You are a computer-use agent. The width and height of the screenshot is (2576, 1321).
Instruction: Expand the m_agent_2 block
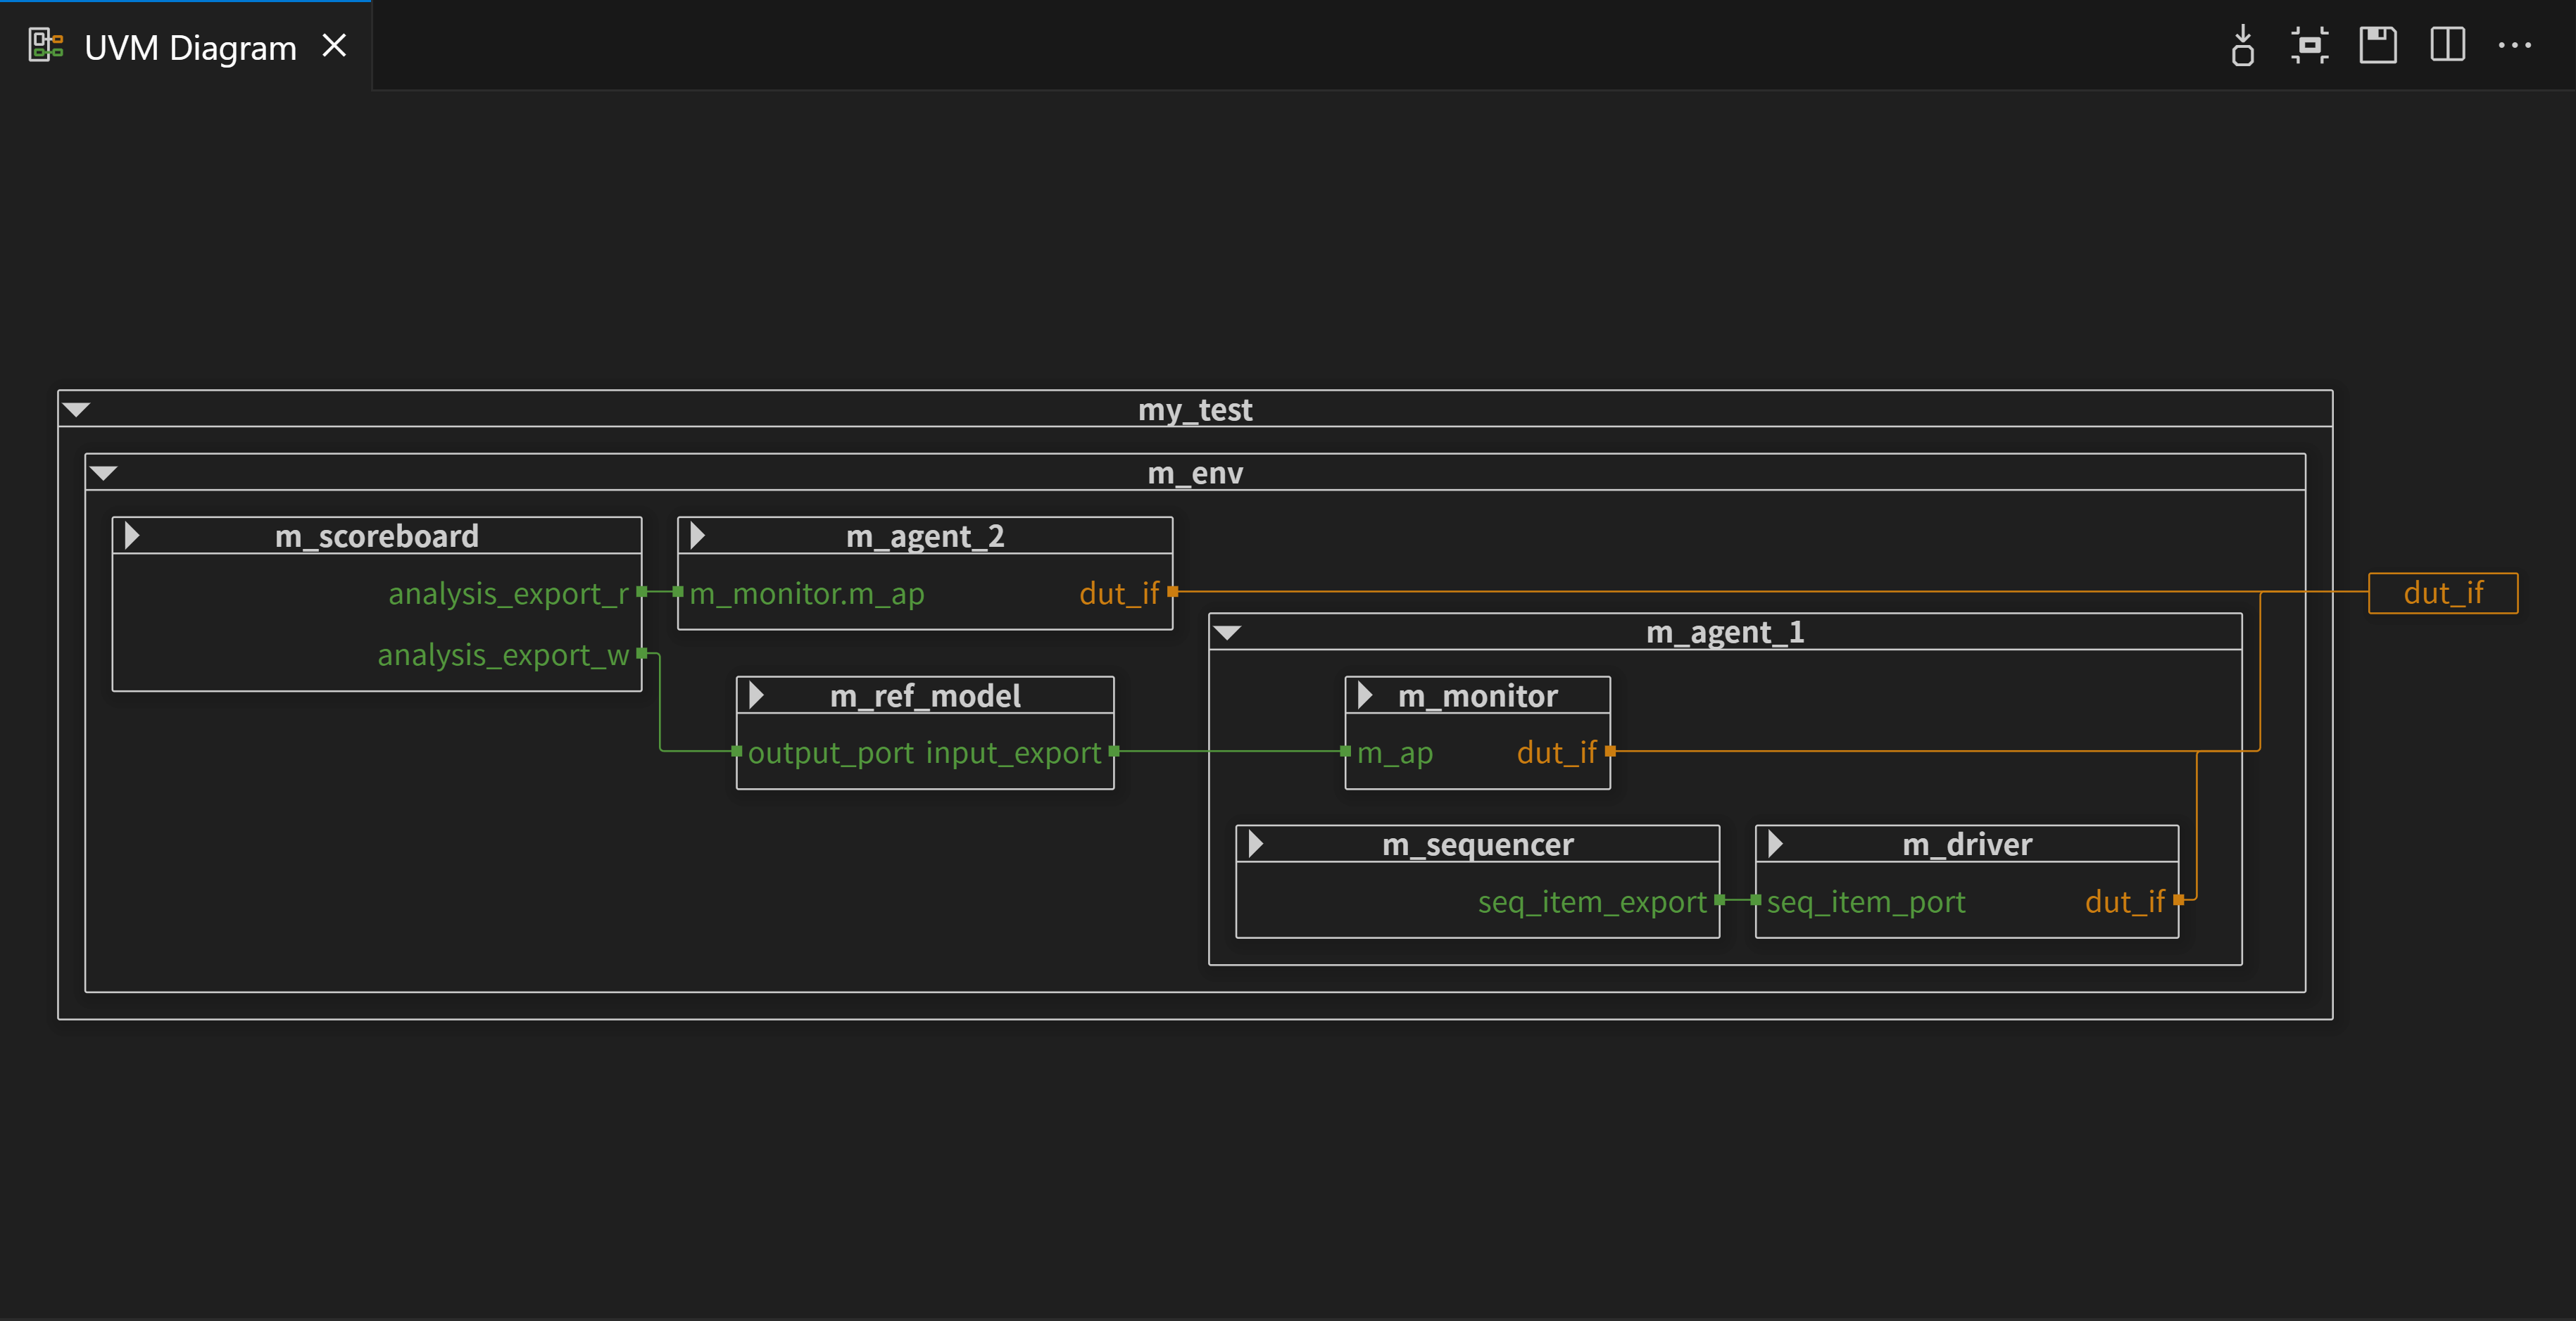click(698, 536)
